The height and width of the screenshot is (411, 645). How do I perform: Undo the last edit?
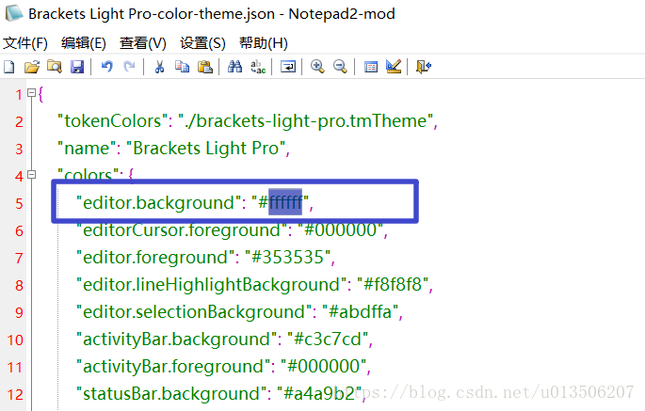(107, 66)
